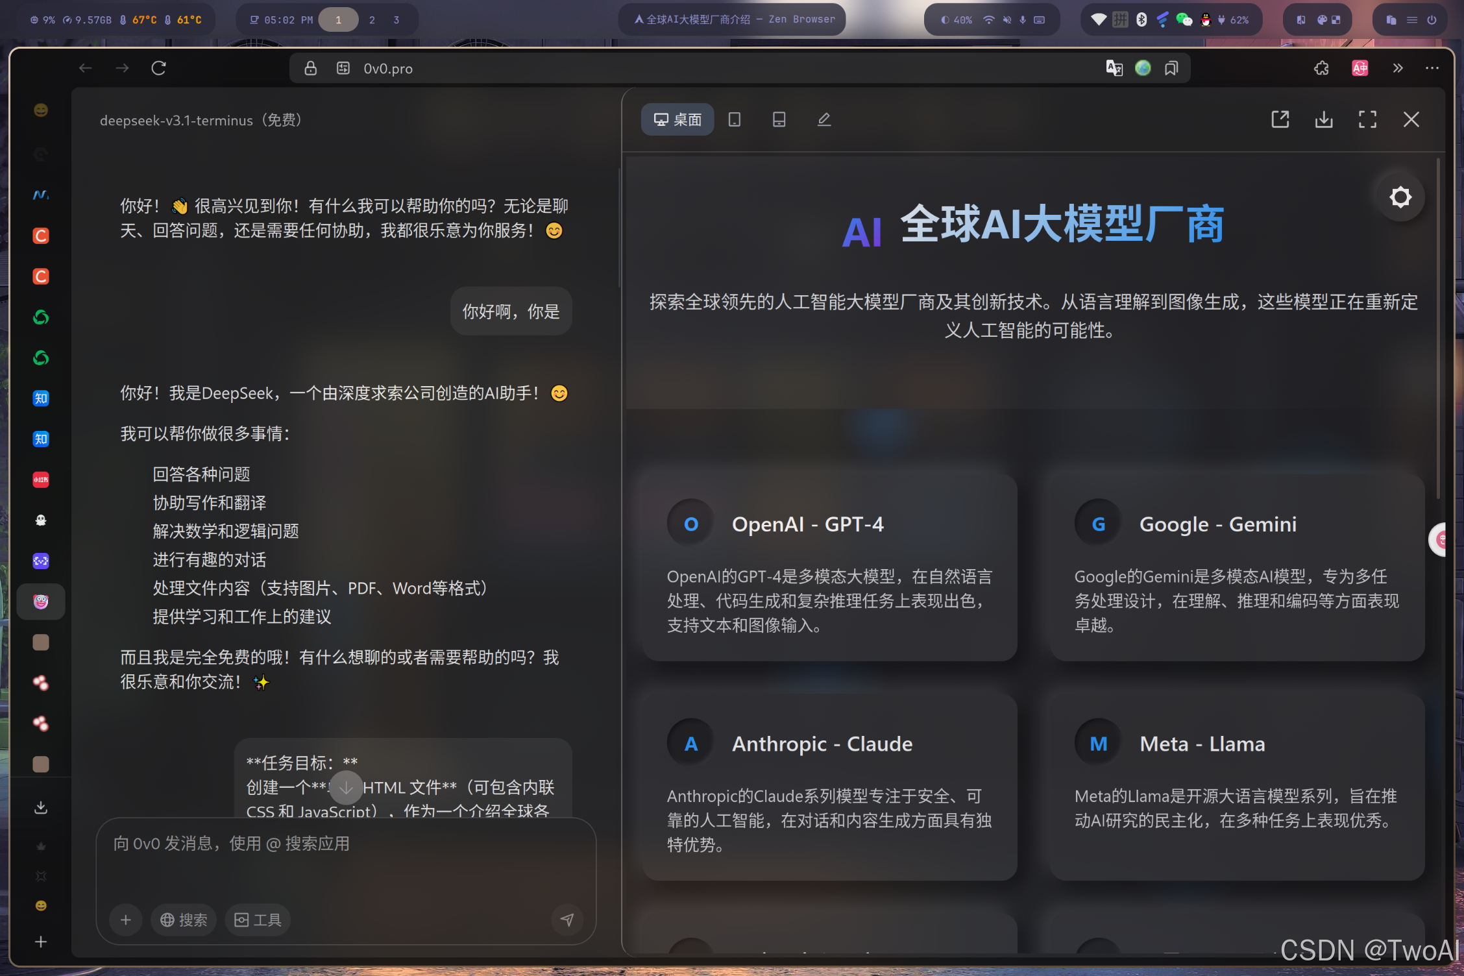Open preview in new window icon

point(1280,119)
